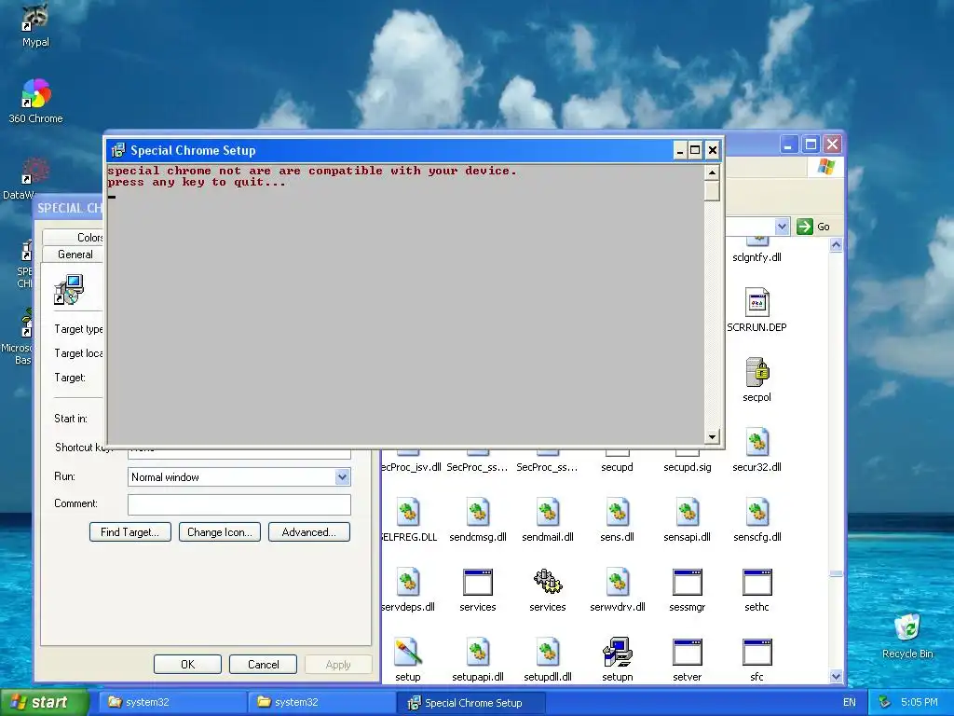Maximize the Special Chrome Setup console window
The image size is (954, 716).
click(x=695, y=150)
